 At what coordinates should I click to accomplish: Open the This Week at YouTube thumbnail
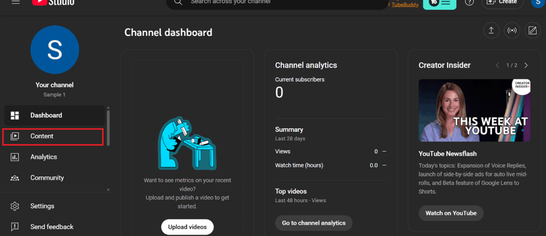click(474, 111)
